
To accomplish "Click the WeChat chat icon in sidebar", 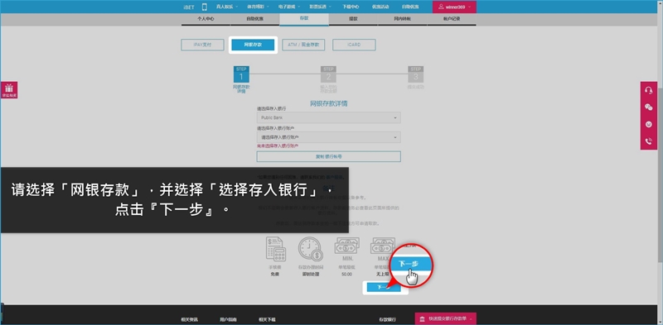I will [648, 108].
